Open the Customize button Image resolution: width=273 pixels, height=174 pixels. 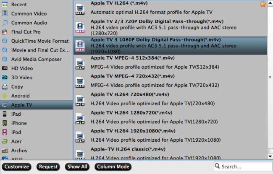(17, 166)
